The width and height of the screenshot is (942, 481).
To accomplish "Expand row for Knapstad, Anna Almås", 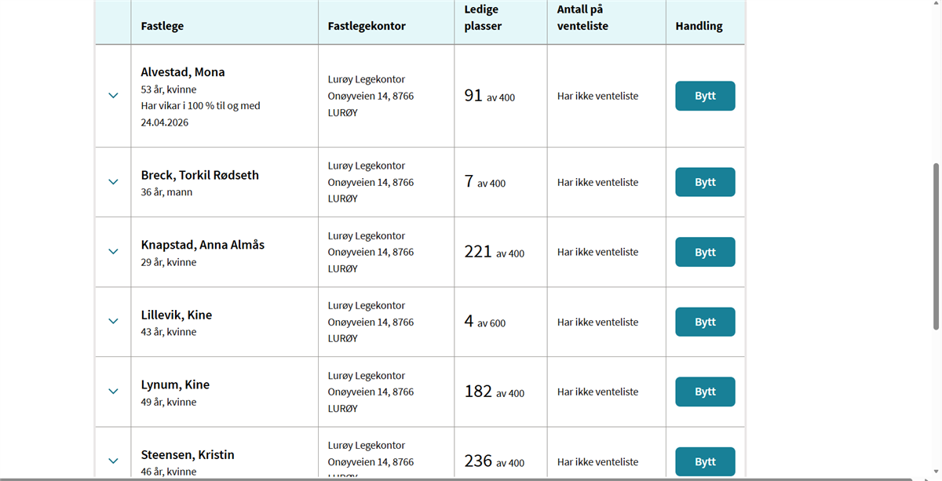I will coord(113,252).
